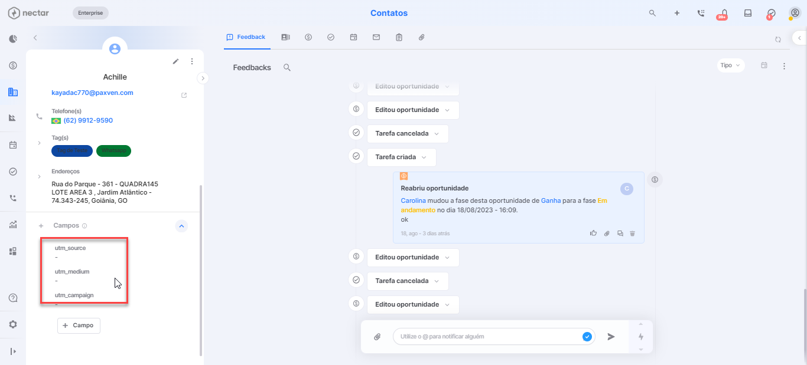Search feedbacks with the magnifier icon
Screen dimensions: 807x365
tap(287, 68)
